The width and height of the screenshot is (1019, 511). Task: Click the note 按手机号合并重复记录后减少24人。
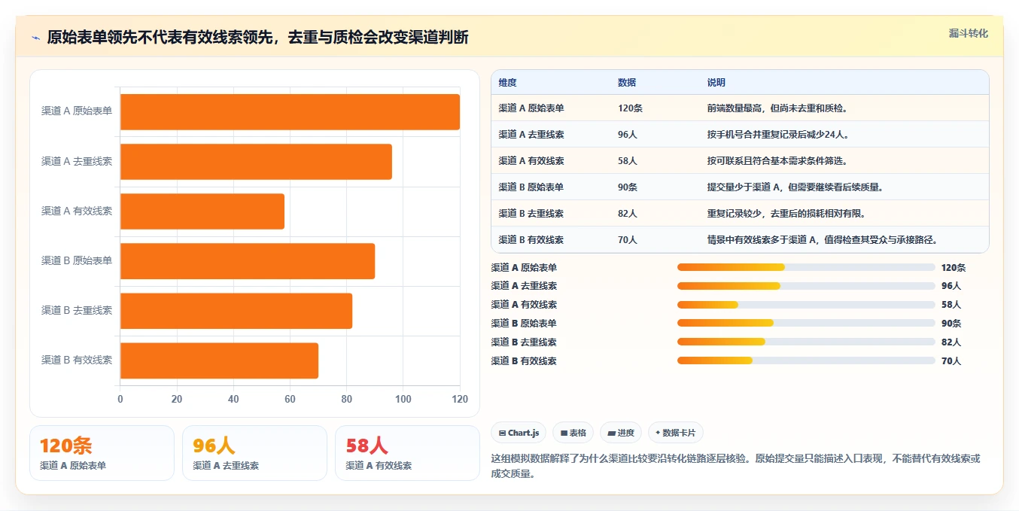(x=778, y=135)
